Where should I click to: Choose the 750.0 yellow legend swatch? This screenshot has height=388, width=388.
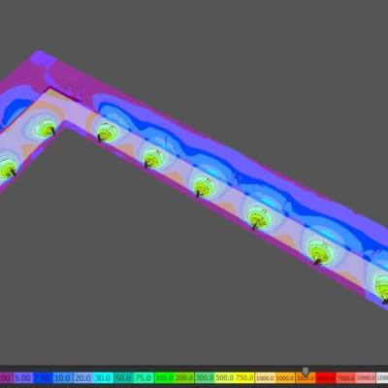point(244,377)
